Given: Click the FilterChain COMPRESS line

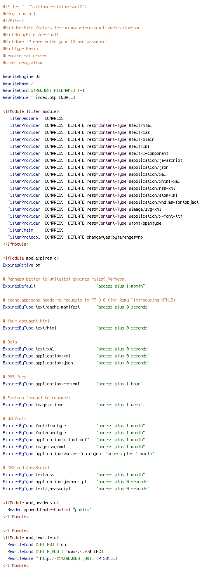Looking at the screenshot, I should pyautogui.click(x=35, y=230).
